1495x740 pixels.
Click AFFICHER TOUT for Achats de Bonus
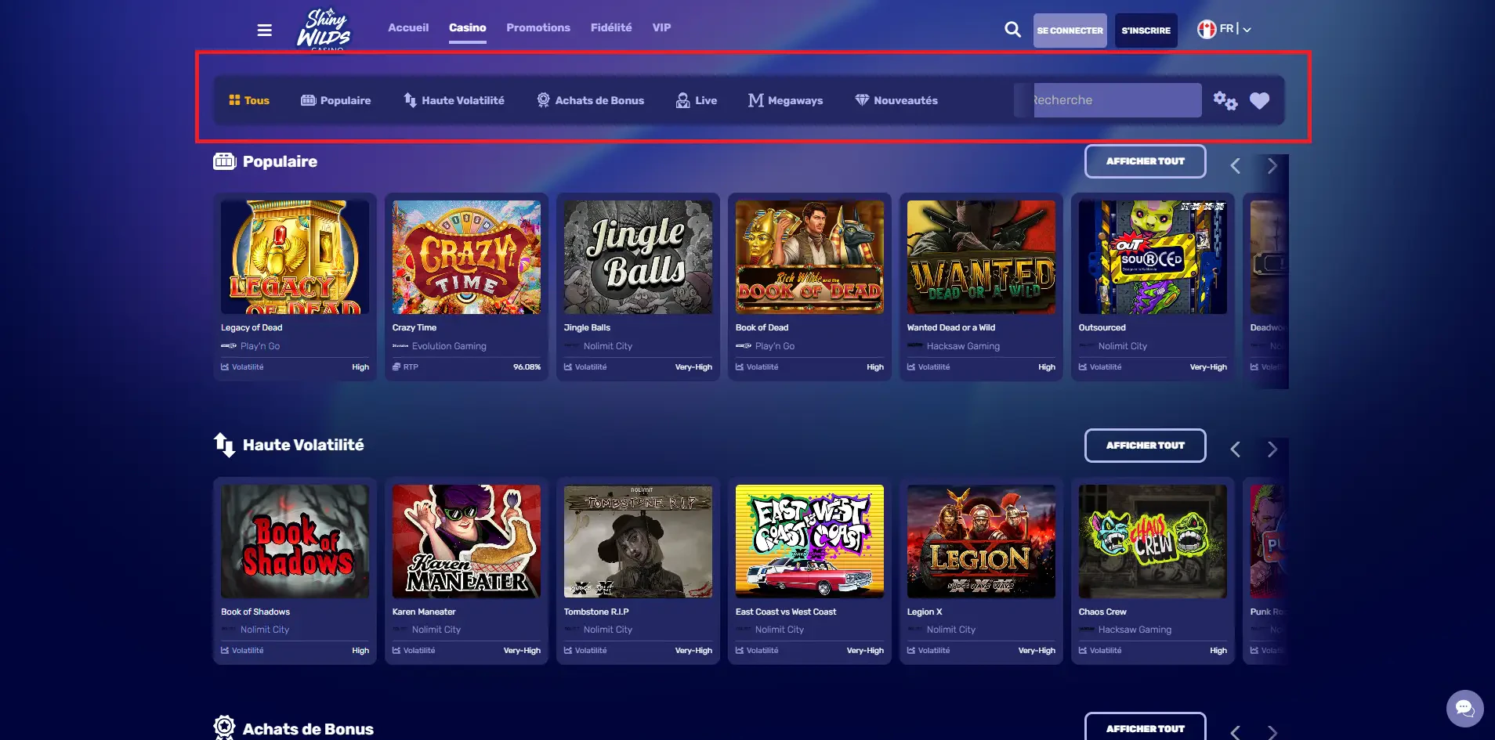[x=1145, y=727]
